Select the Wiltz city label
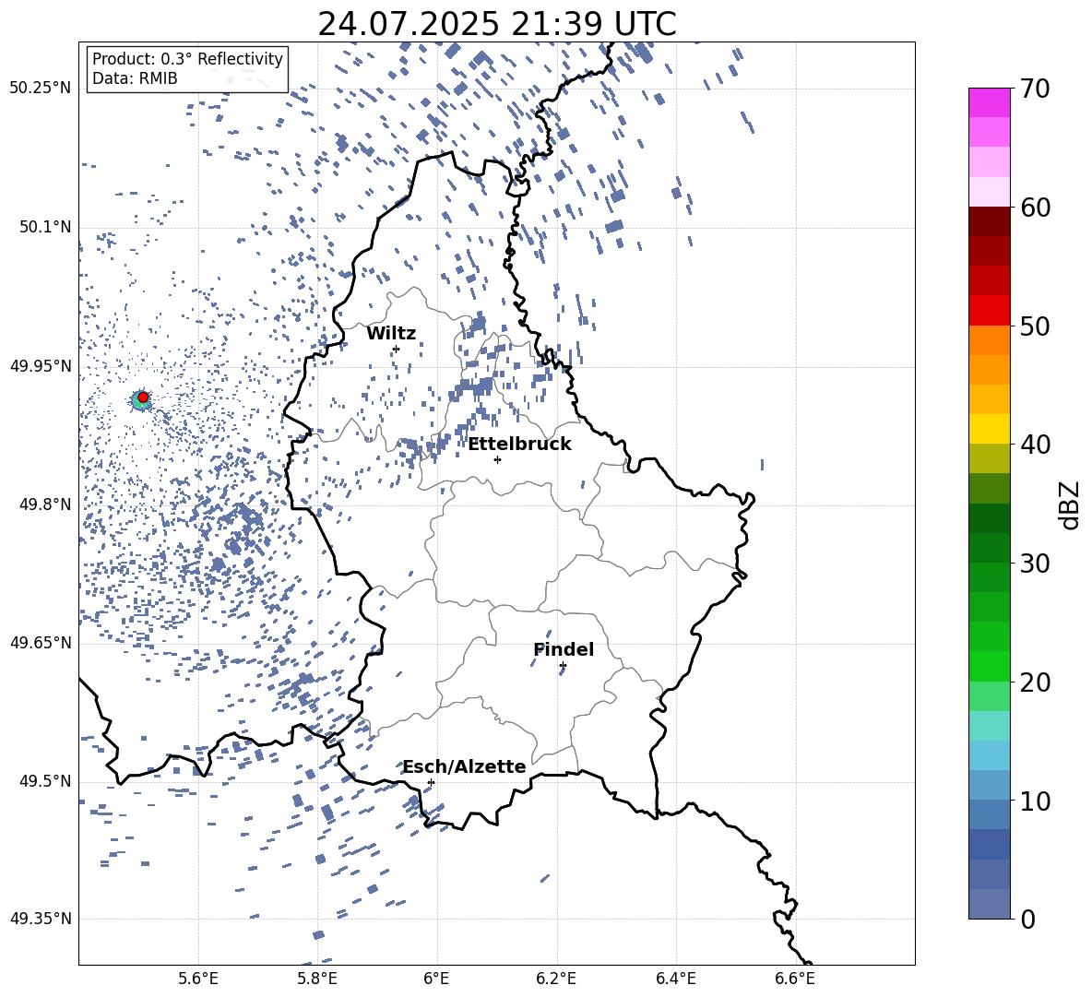 (391, 334)
